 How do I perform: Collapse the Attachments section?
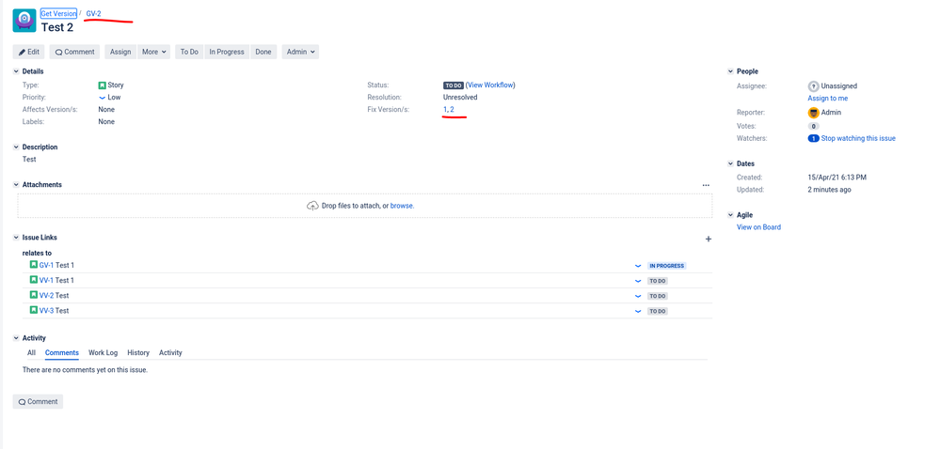pyautogui.click(x=16, y=184)
